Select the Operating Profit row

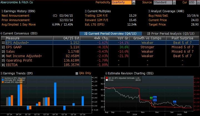100,60
